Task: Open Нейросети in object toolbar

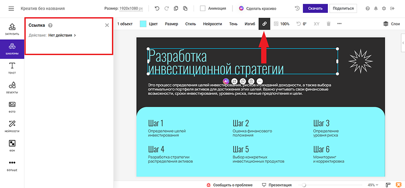Action: (213, 24)
